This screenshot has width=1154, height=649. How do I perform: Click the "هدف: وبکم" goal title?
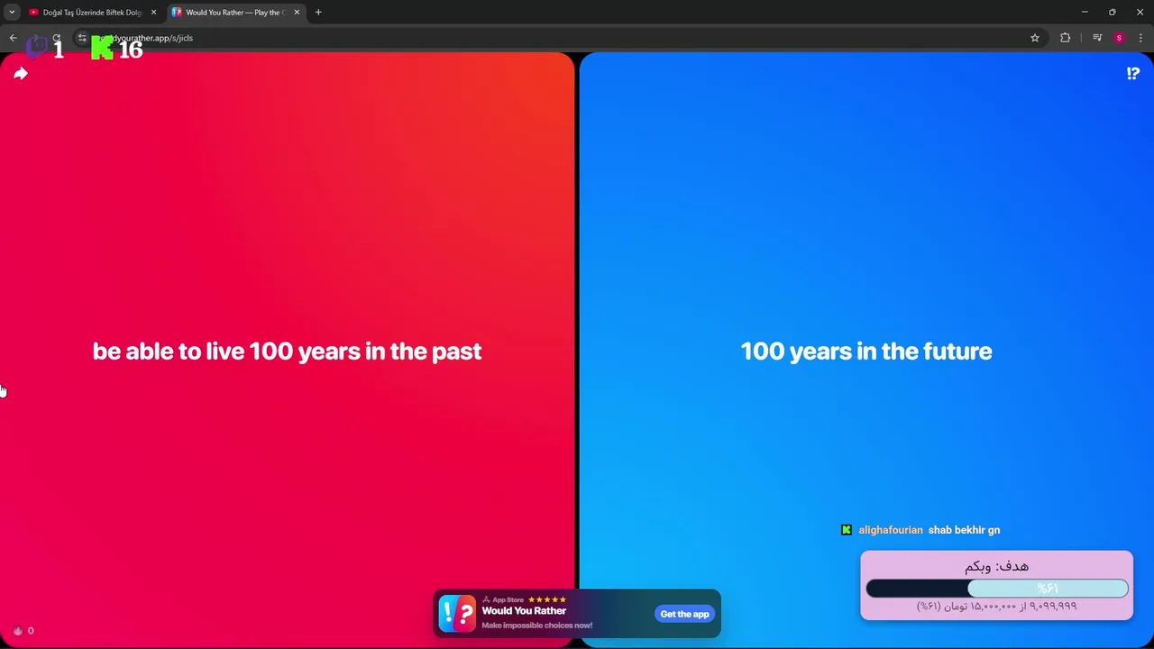(997, 566)
